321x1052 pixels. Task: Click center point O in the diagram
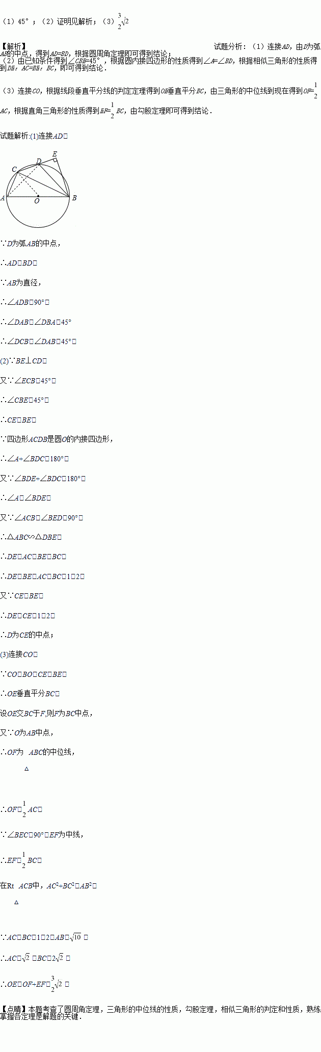click(x=37, y=201)
